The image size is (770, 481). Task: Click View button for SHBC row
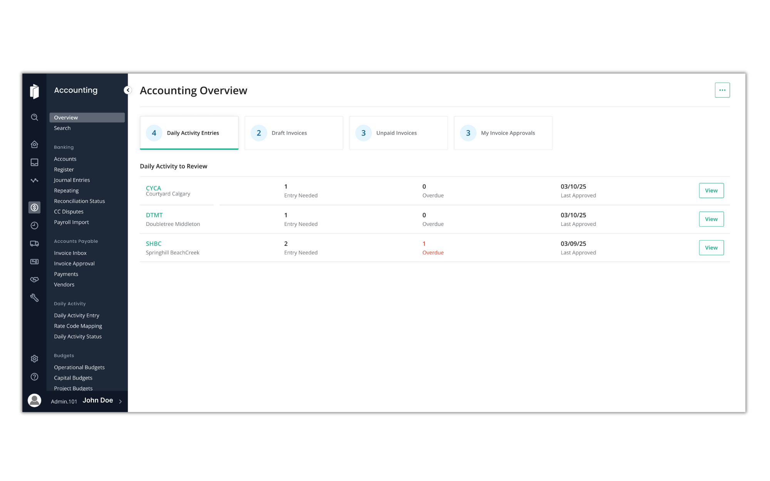711,248
